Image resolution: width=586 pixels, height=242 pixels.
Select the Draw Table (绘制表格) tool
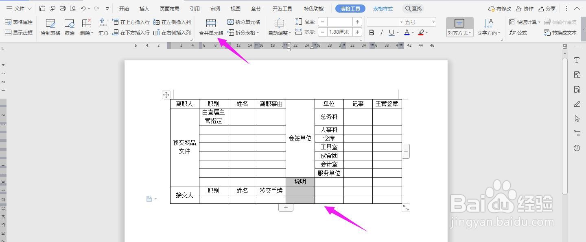50,27
